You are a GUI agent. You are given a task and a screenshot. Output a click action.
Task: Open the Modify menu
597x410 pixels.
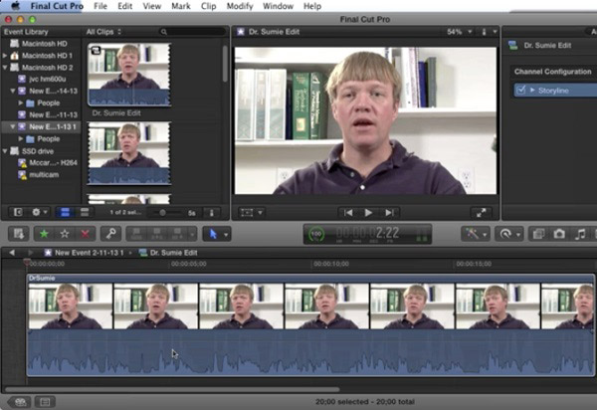pos(240,6)
